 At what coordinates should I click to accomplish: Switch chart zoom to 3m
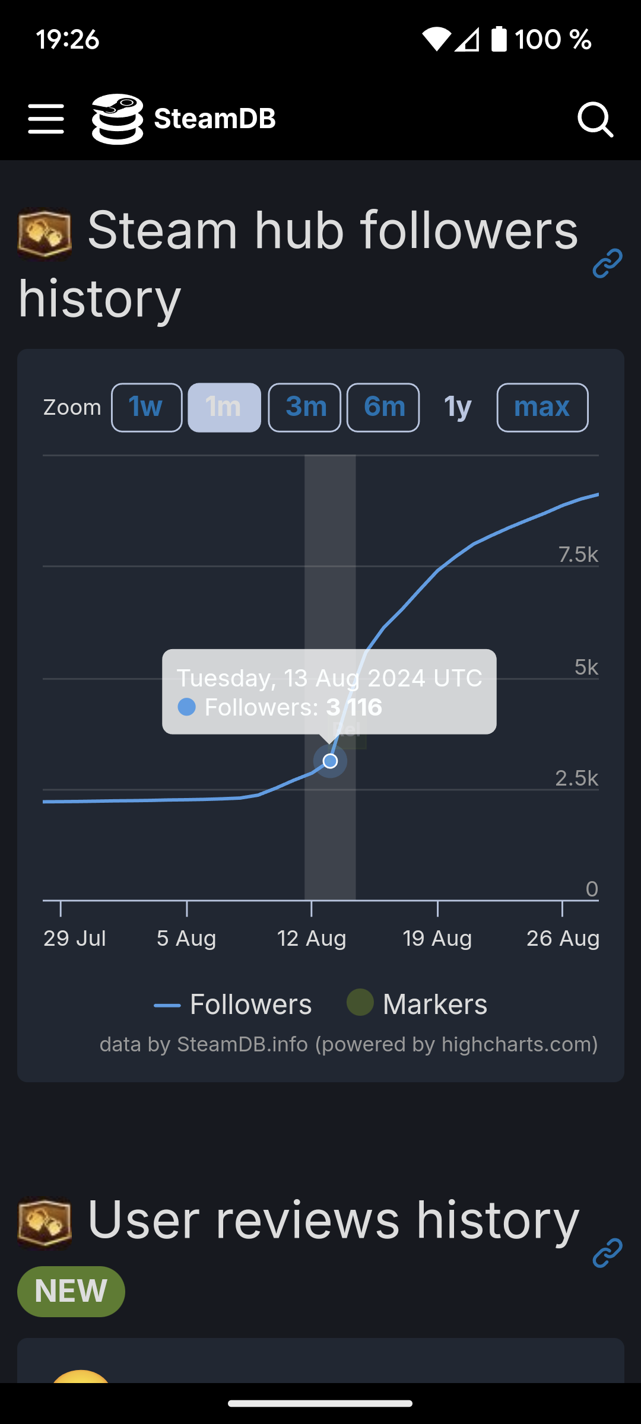pyautogui.click(x=304, y=408)
